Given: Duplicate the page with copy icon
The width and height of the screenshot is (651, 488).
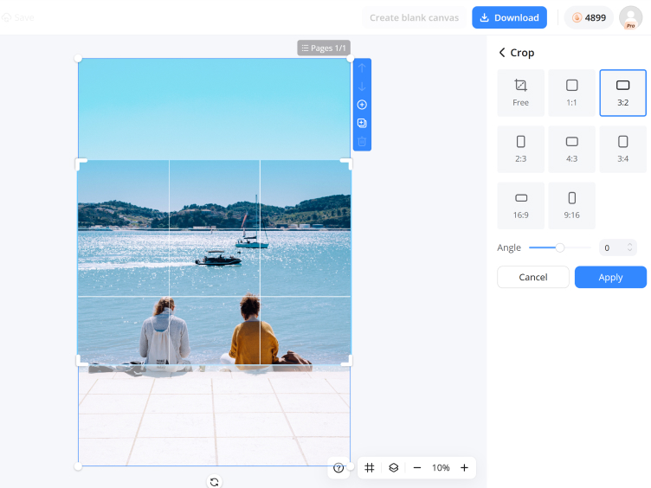Looking at the screenshot, I should [362, 123].
